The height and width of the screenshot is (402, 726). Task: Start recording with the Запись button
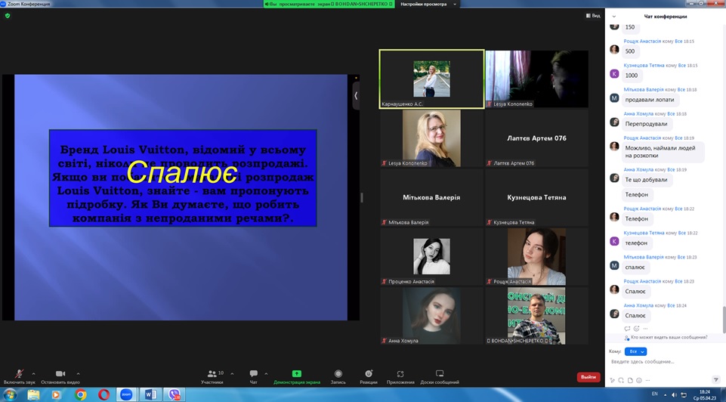tap(338, 376)
